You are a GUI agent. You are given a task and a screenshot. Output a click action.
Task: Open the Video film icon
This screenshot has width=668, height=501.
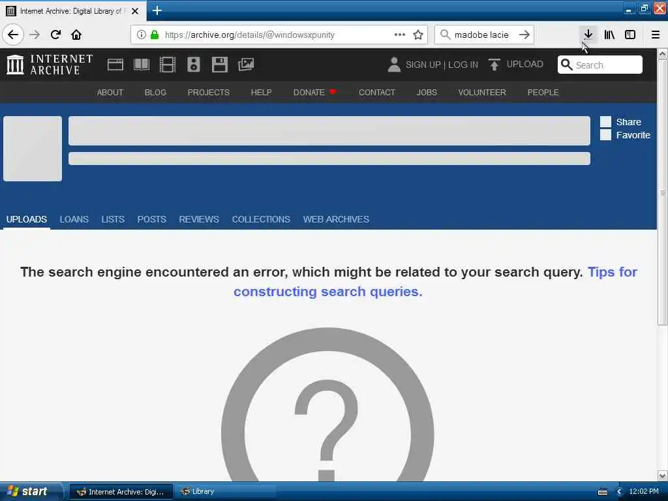click(168, 65)
